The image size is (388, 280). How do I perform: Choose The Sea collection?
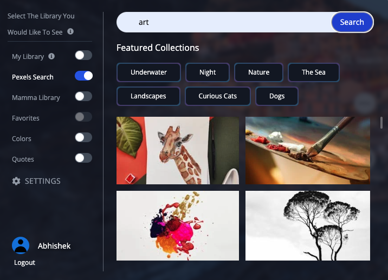[314, 72]
